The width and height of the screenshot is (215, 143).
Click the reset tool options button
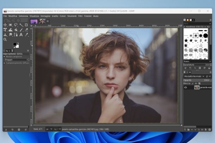point(26,130)
